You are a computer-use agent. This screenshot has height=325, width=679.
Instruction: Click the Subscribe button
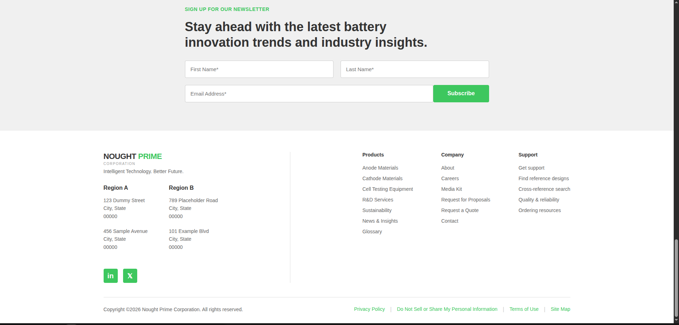coord(460,93)
